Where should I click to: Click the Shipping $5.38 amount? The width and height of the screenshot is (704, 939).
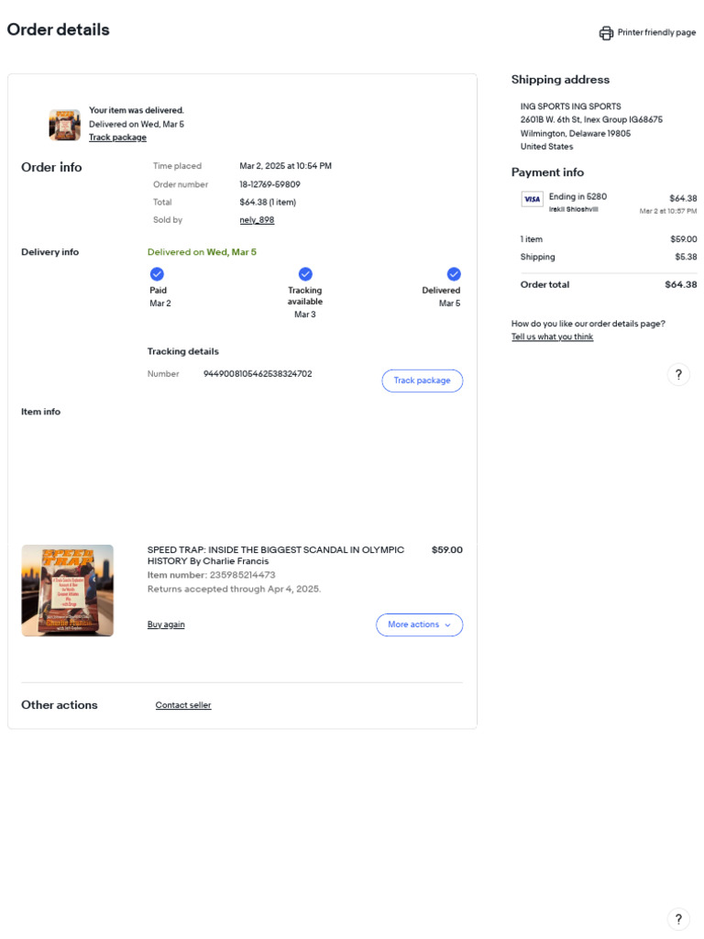pos(686,257)
